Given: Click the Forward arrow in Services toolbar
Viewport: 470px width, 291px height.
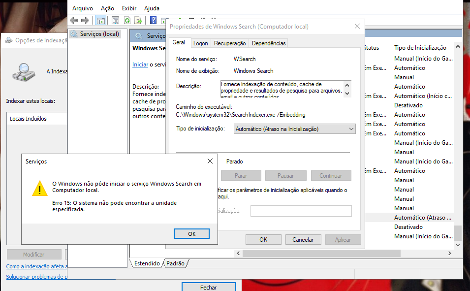Looking at the screenshot, I should click(x=85, y=20).
